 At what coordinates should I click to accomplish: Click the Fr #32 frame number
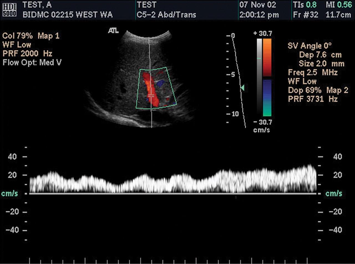click(306, 15)
